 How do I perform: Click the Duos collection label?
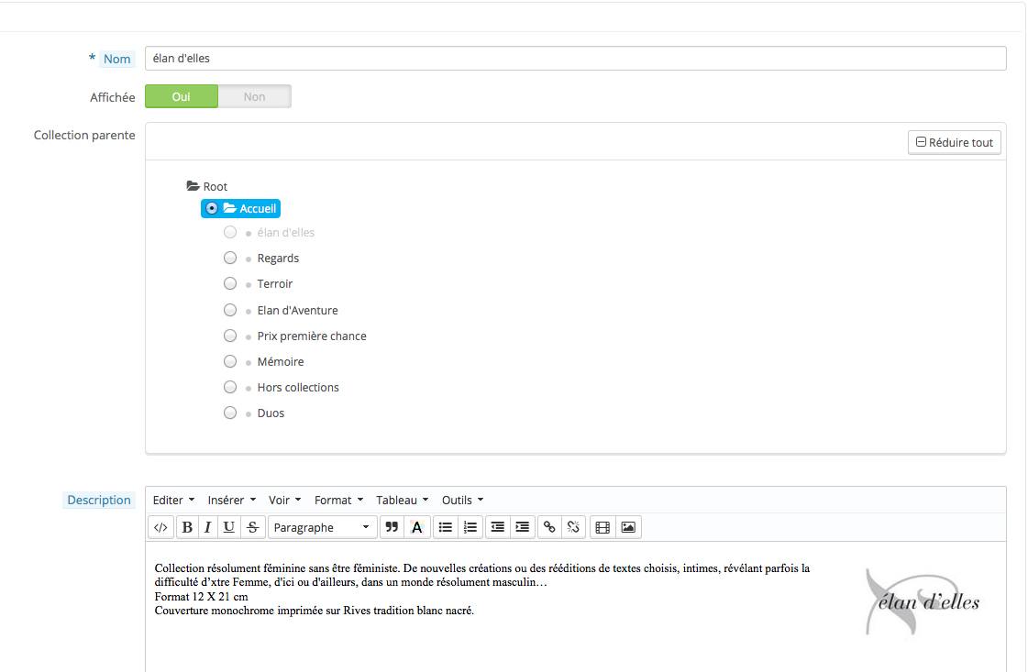[x=271, y=413]
